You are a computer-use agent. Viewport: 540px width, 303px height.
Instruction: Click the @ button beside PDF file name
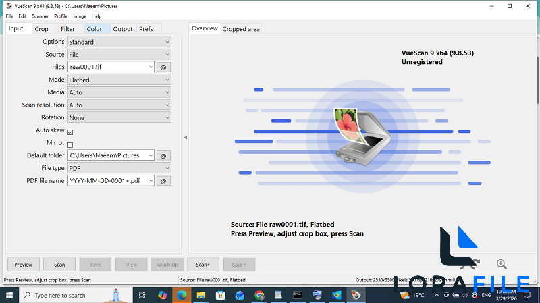163,181
